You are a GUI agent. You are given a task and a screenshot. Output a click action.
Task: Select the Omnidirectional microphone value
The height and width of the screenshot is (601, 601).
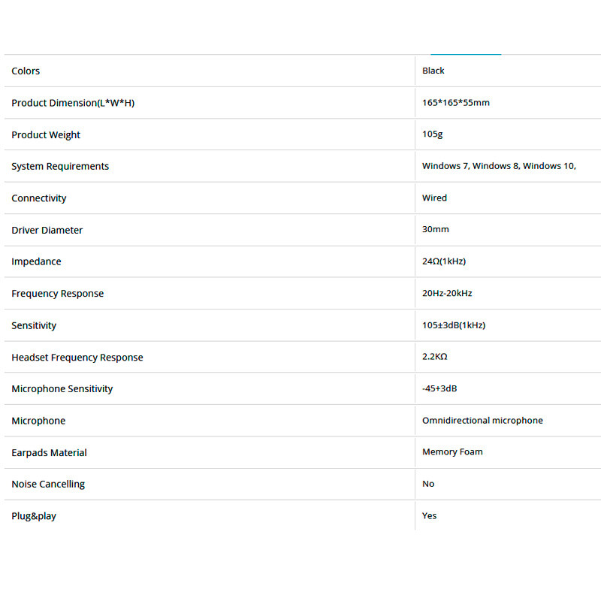click(x=482, y=421)
